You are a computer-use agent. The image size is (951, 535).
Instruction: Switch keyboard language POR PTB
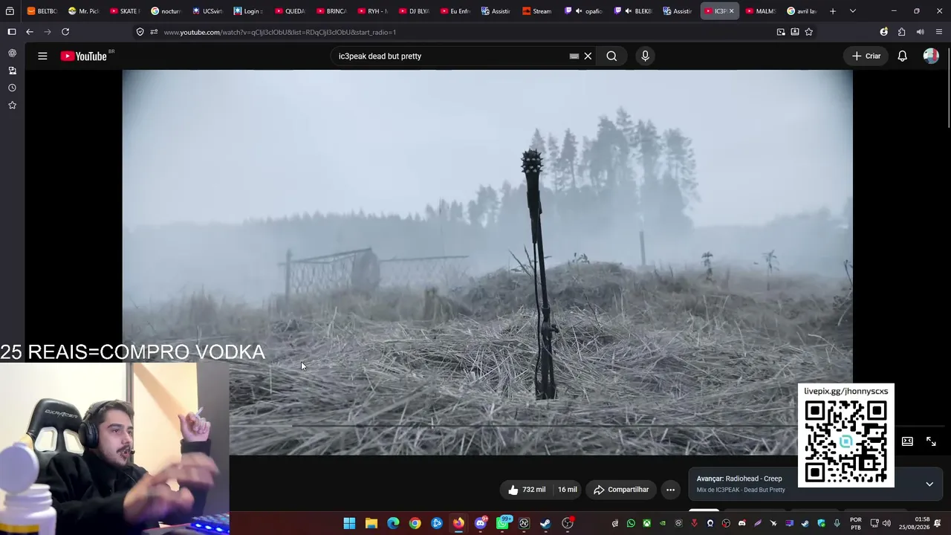click(856, 523)
